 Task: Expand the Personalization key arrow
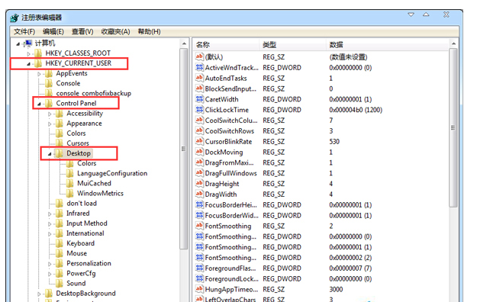tap(50, 265)
